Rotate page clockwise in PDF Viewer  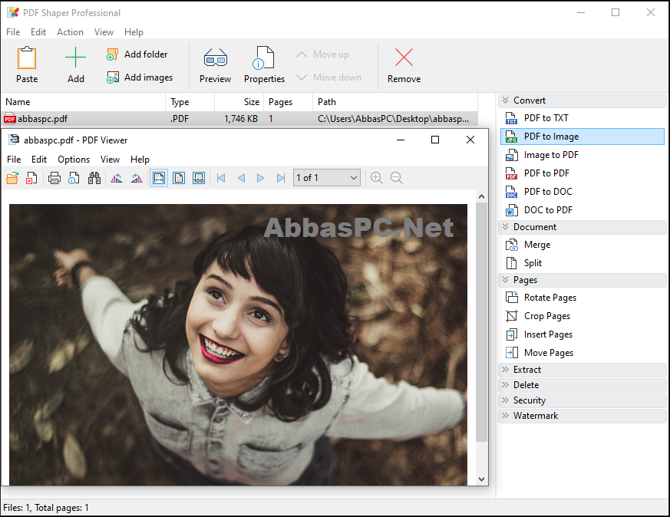(x=137, y=178)
